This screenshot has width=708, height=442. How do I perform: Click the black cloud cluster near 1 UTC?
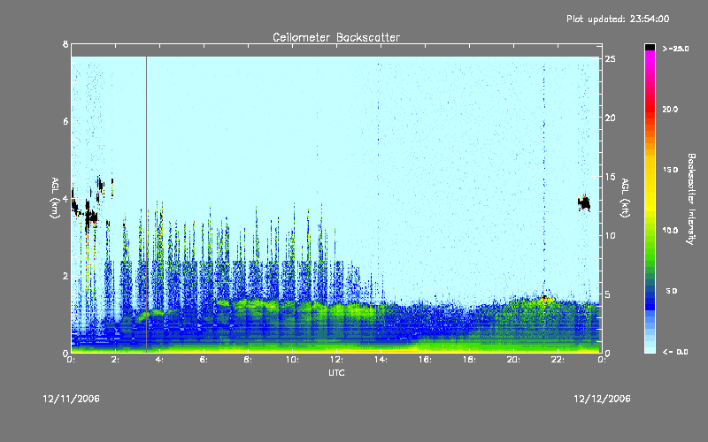point(91,216)
